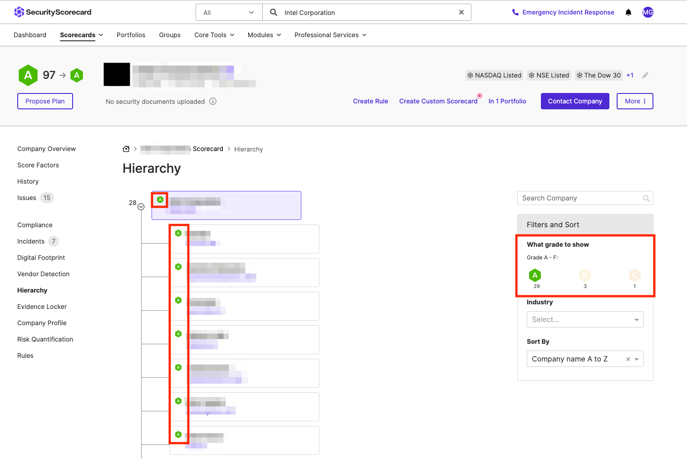
Task: Click the SecurityScorecard logo
Action: tap(53, 12)
